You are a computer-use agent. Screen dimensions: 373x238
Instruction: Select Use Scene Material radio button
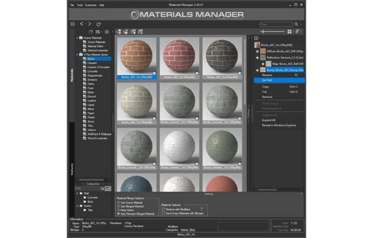coord(119,203)
